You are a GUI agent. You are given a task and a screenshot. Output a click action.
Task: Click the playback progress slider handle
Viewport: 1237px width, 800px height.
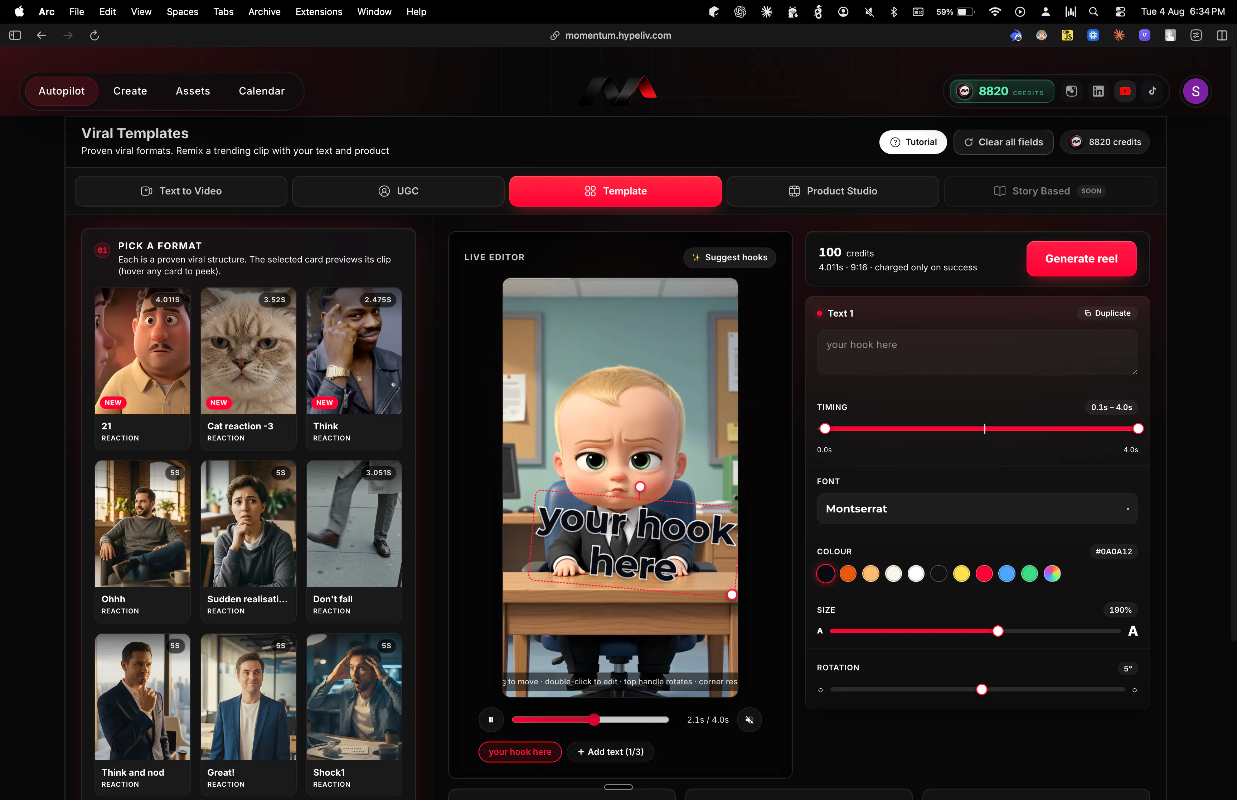click(x=595, y=720)
